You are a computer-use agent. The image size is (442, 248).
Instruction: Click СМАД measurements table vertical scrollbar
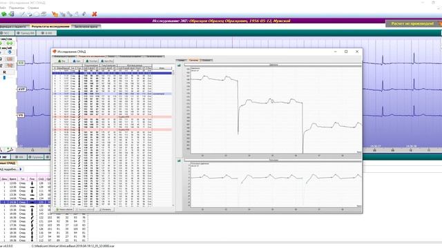(173, 138)
